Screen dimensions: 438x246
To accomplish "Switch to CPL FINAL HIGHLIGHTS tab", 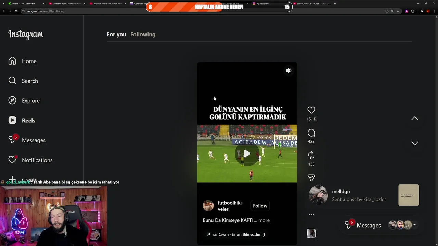I will point(311,3).
